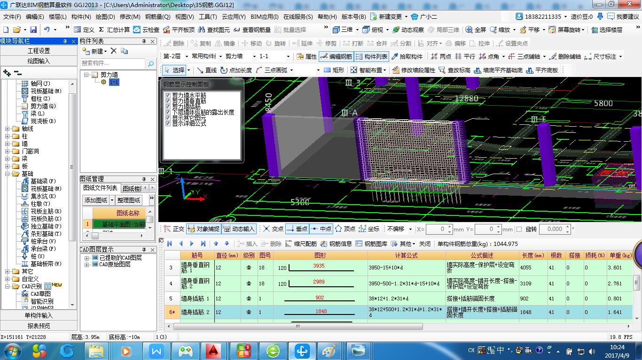Screen dimensions: 642x360
Task: Select the 平齐板顶 align slab top tool
Action: pos(179,30)
